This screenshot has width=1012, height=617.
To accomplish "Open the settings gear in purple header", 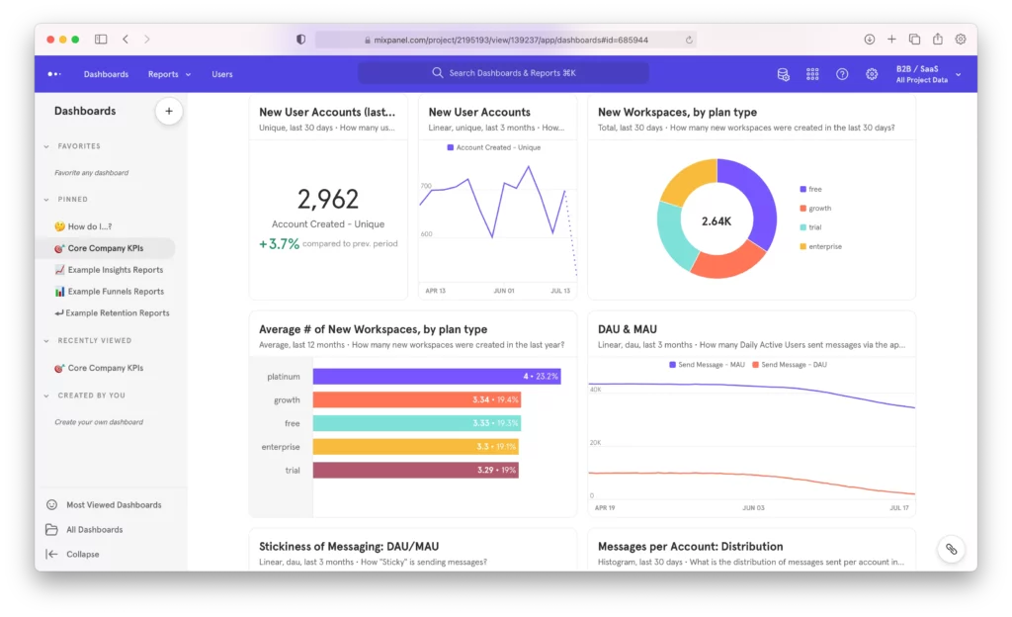I will 872,74.
